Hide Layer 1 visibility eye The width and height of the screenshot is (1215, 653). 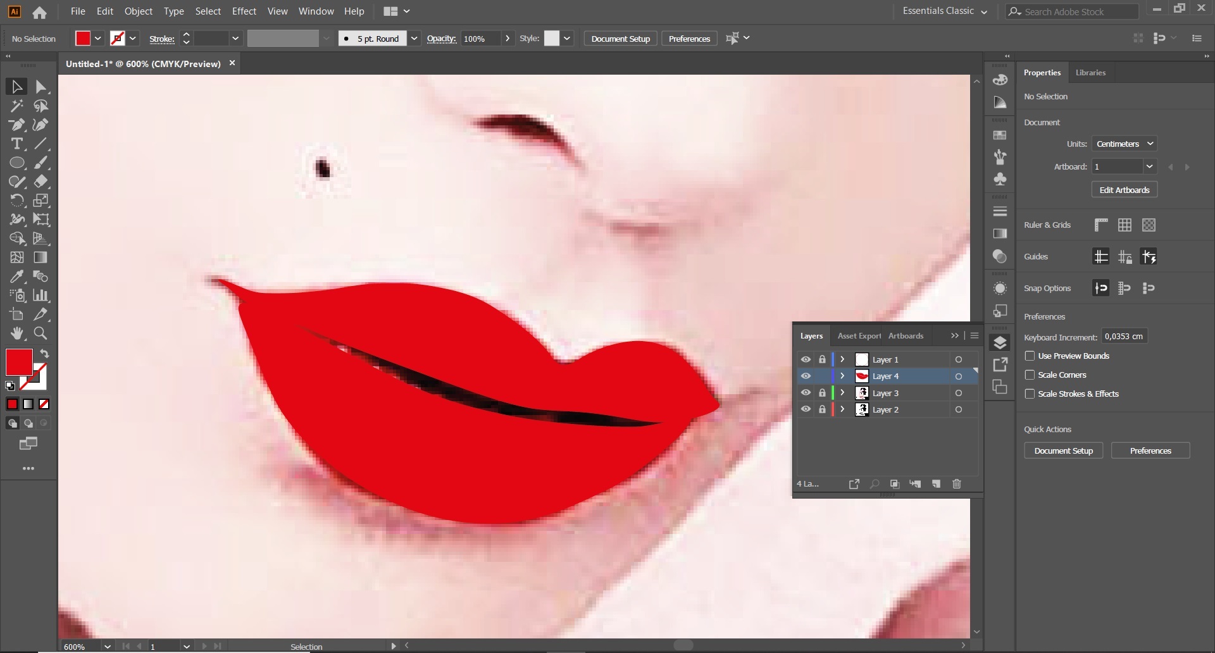tap(806, 359)
